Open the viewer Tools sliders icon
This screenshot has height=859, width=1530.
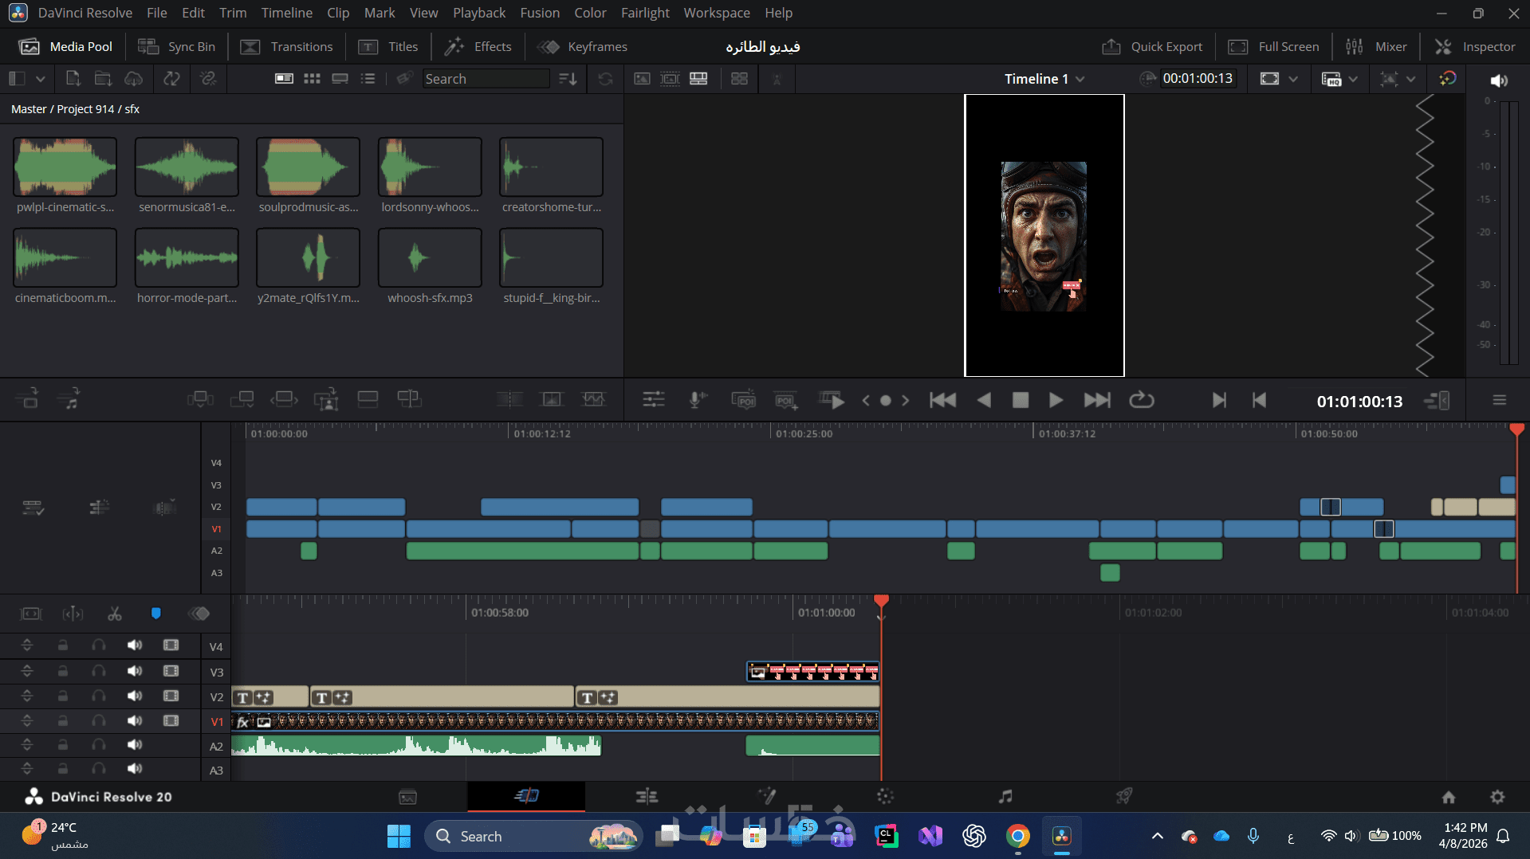coord(654,400)
